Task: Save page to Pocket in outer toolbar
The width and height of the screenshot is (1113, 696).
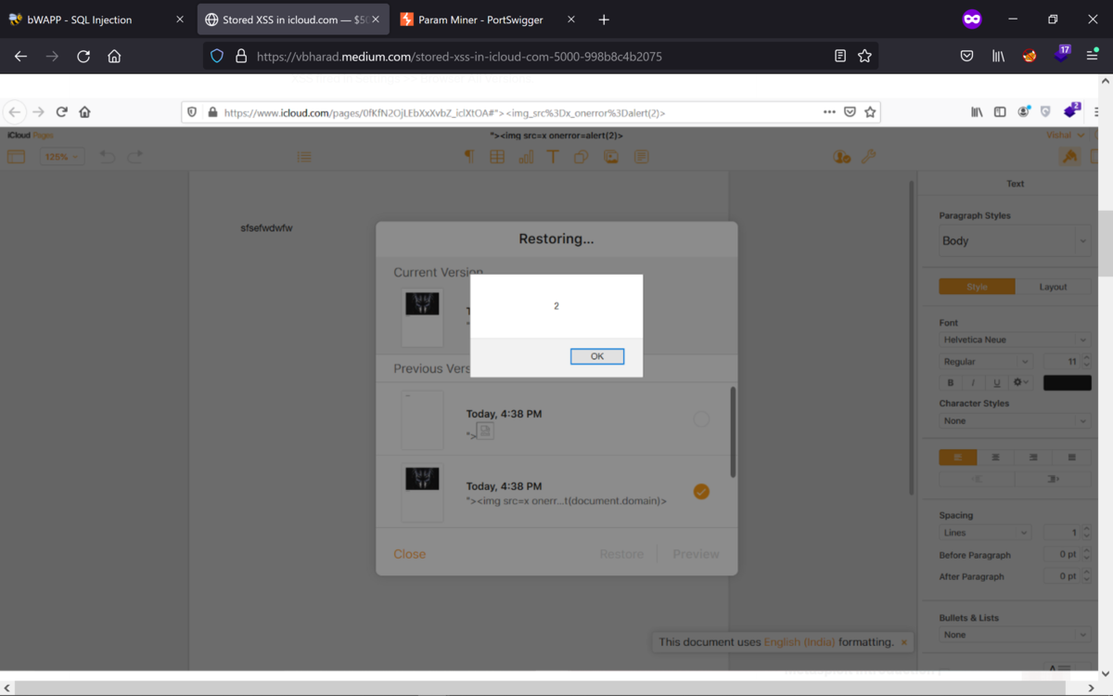Action: [x=966, y=57]
